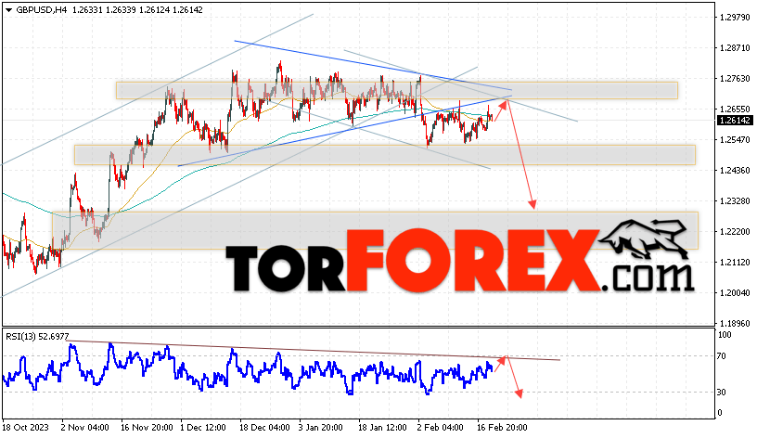Select the RSI scale value 100

tap(725, 335)
